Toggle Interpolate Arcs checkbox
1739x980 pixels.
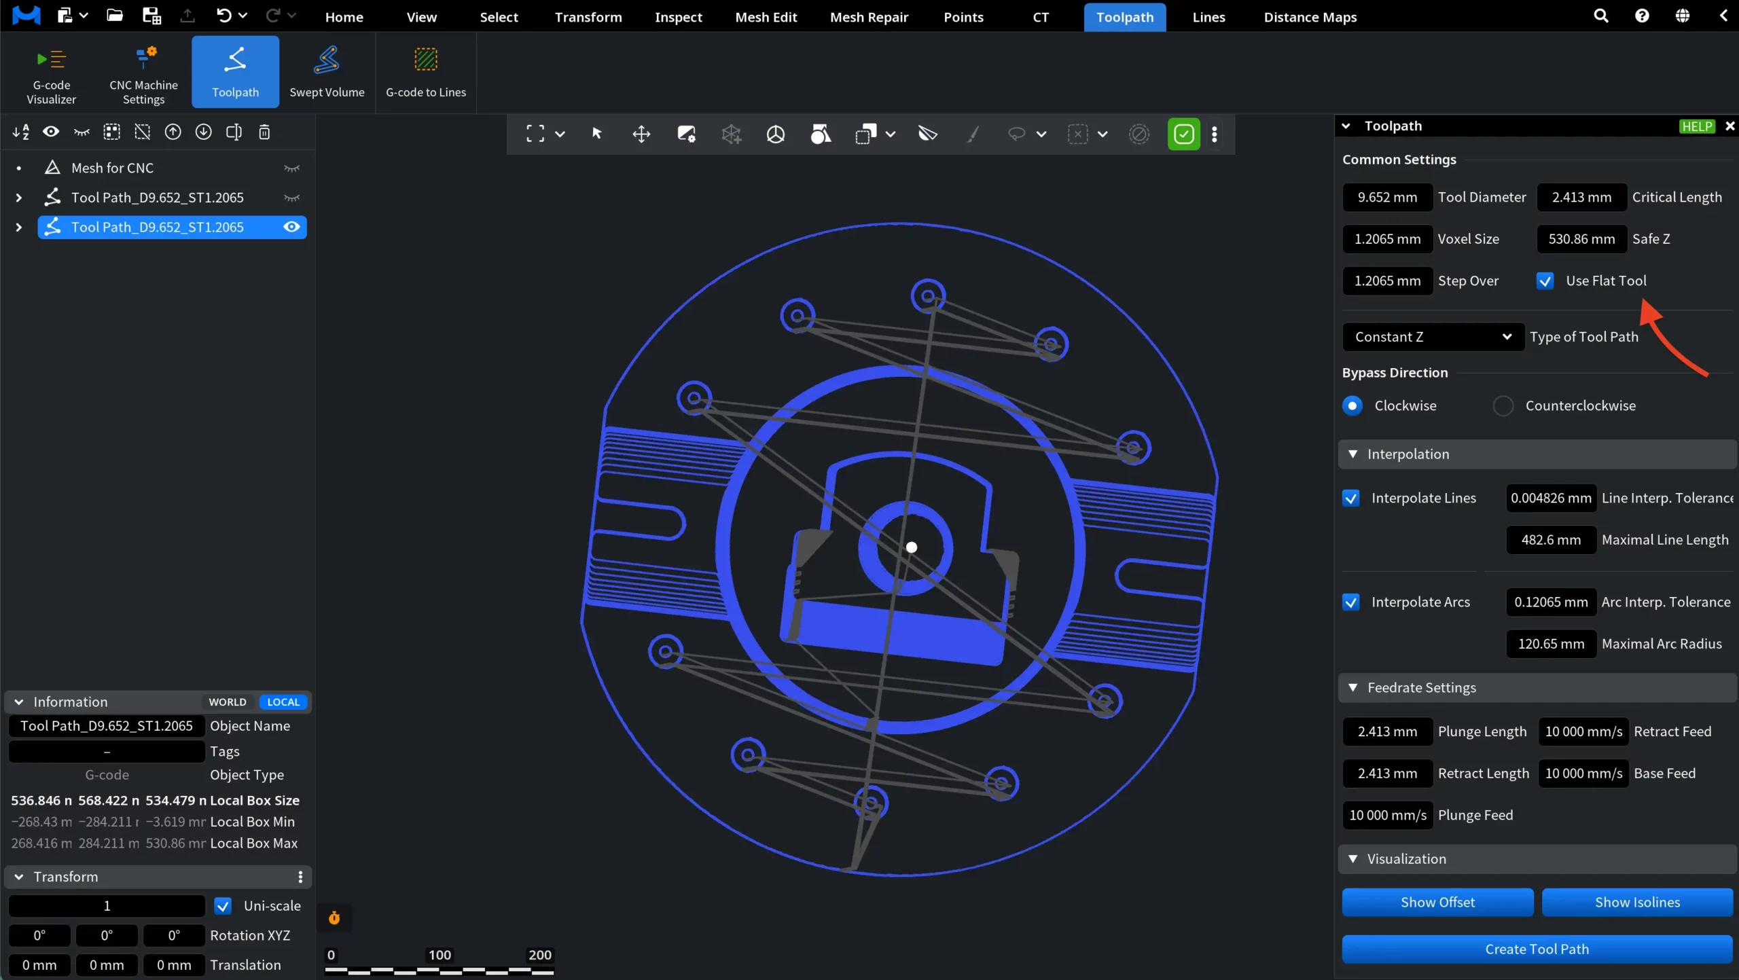click(1351, 602)
